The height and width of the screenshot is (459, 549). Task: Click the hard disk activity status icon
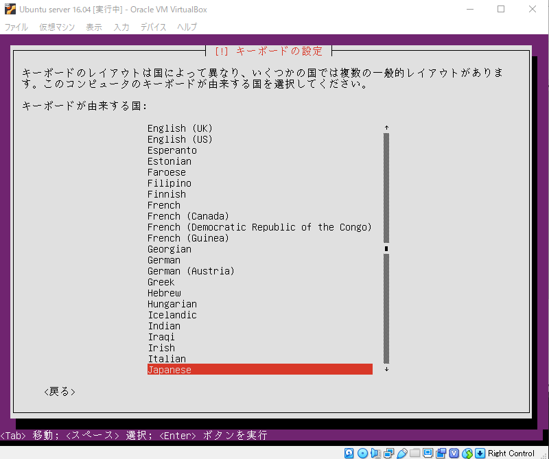349,453
